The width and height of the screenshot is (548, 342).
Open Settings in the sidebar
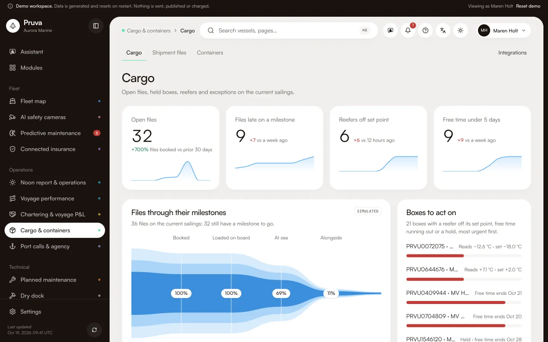[55, 312]
